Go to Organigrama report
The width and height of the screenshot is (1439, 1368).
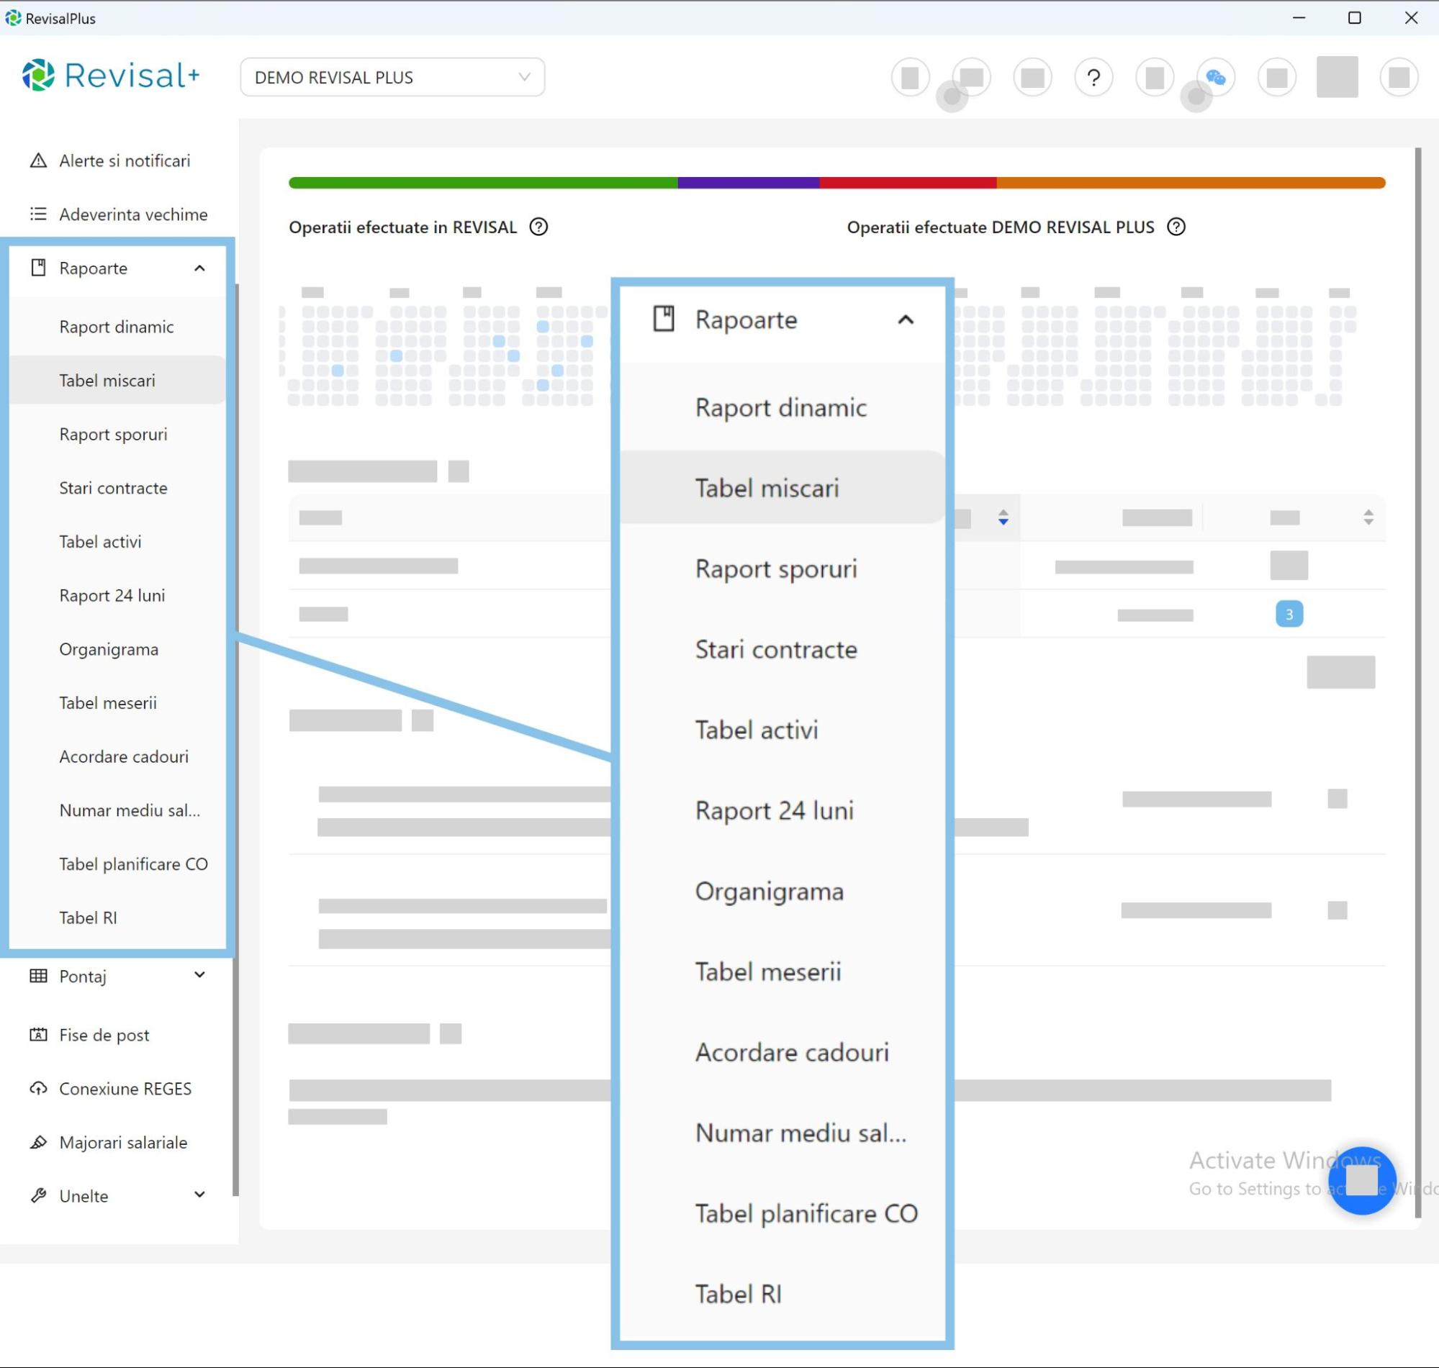[109, 649]
